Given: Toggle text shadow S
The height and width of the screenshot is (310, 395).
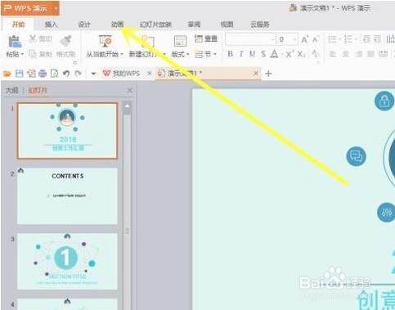Looking at the screenshot, I should click(263, 54).
